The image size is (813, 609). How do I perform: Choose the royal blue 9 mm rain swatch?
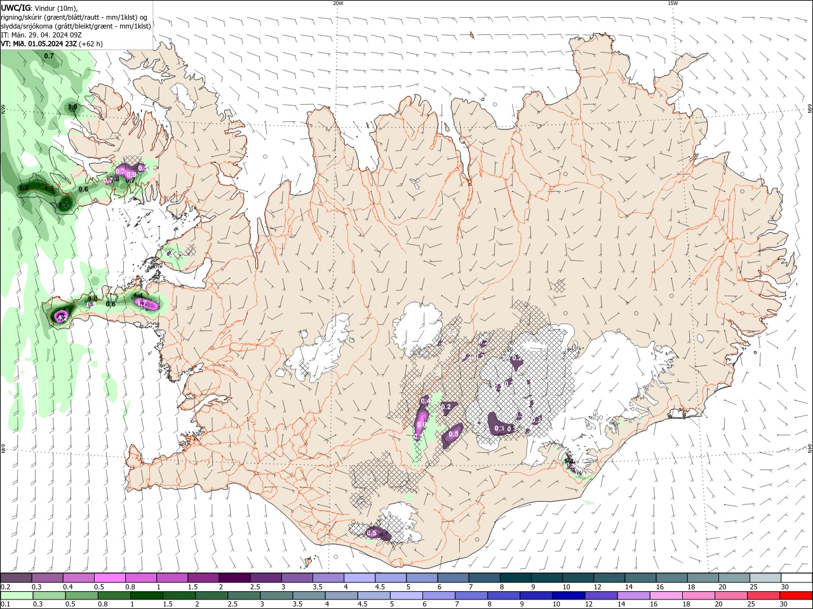537,596
